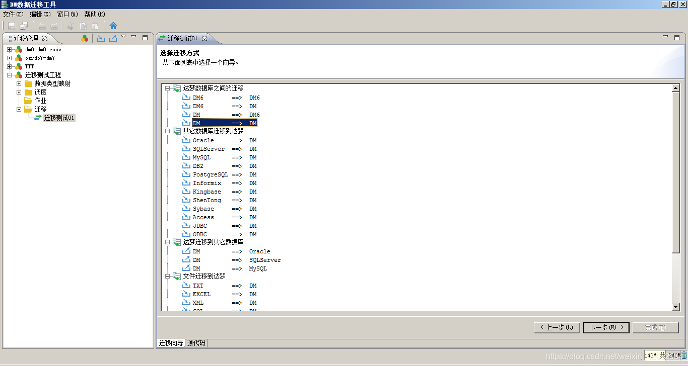Maximize the 迁移管理 panel
This screenshot has height=366, width=688.
pos(145,37)
